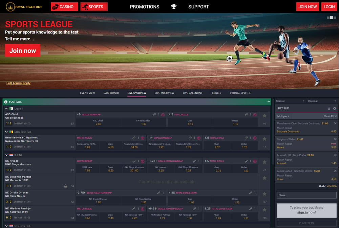Open the Decimal odds format dropdown

click(x=321, y=101)
